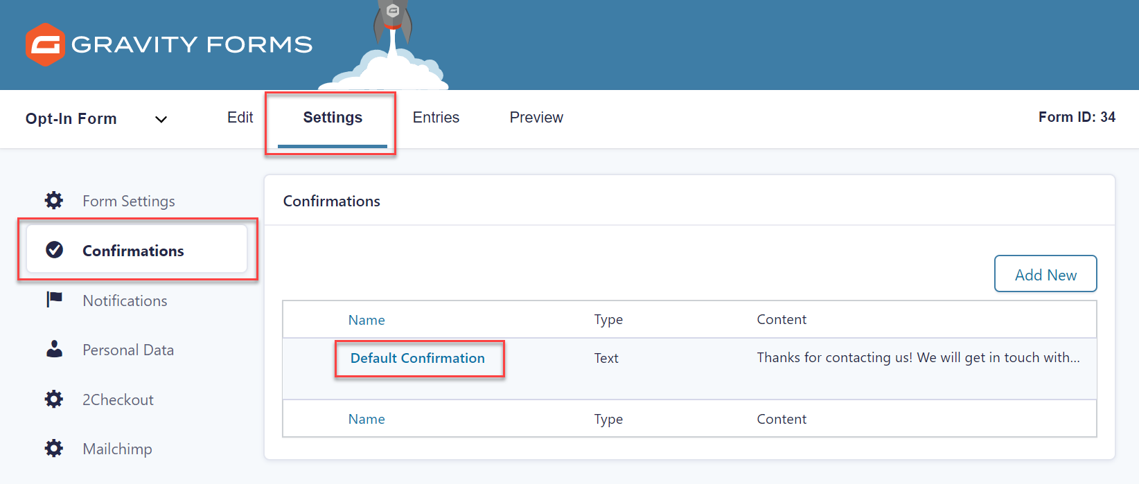Click the 'Thanks for contacting us!' content cell

(918, 357)
